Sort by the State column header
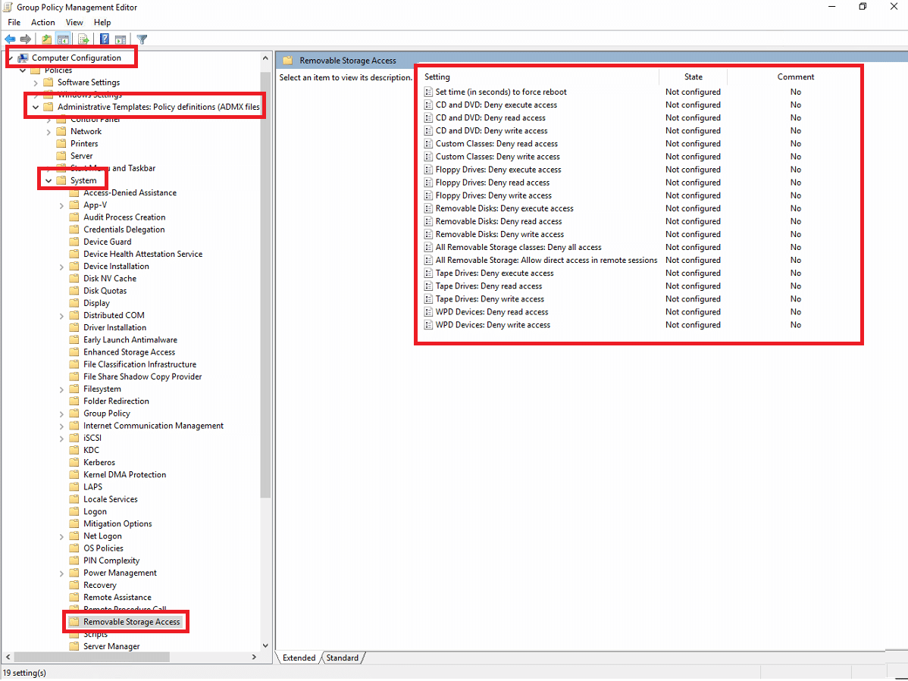This screenshot has height=681, width=908. click(x=693, y=77)
